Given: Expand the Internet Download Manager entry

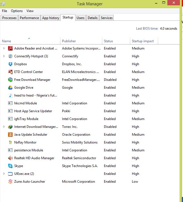Looking at the screenshot, I should (4, 127).
